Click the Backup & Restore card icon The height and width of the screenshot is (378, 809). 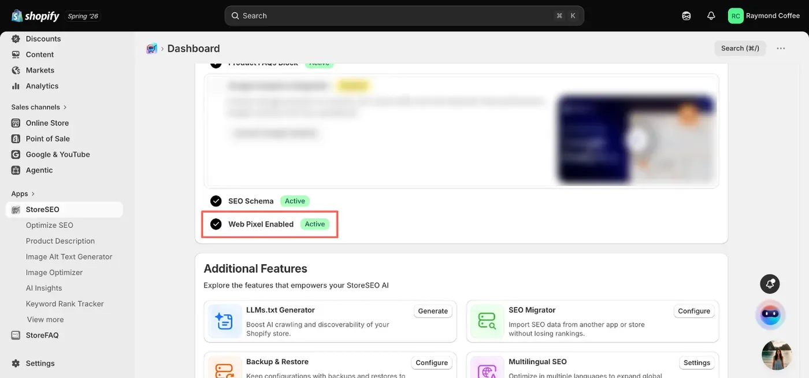pos(225,368)
